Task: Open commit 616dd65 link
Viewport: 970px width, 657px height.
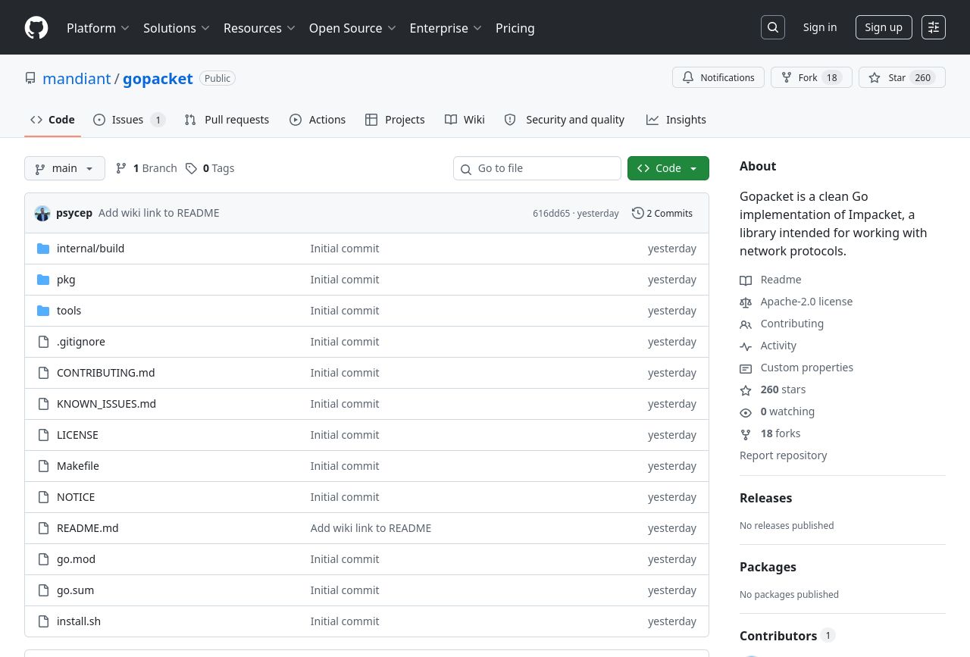Action: pos(551,214)
